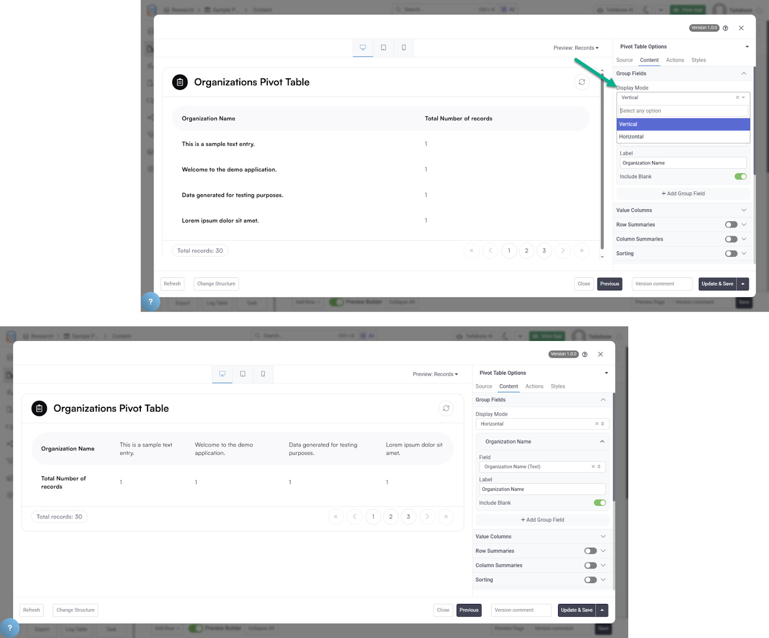Open Styles tab in horizontal-mode dialog
The image size is (769, 638).
tap(558, 387)
